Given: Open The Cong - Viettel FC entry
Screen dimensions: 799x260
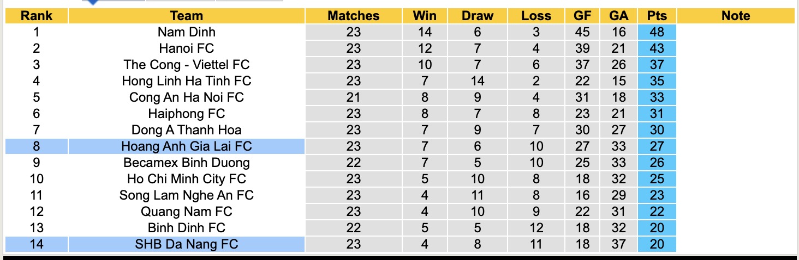Looking at the screenshot, I should click(x=186, y=65).
